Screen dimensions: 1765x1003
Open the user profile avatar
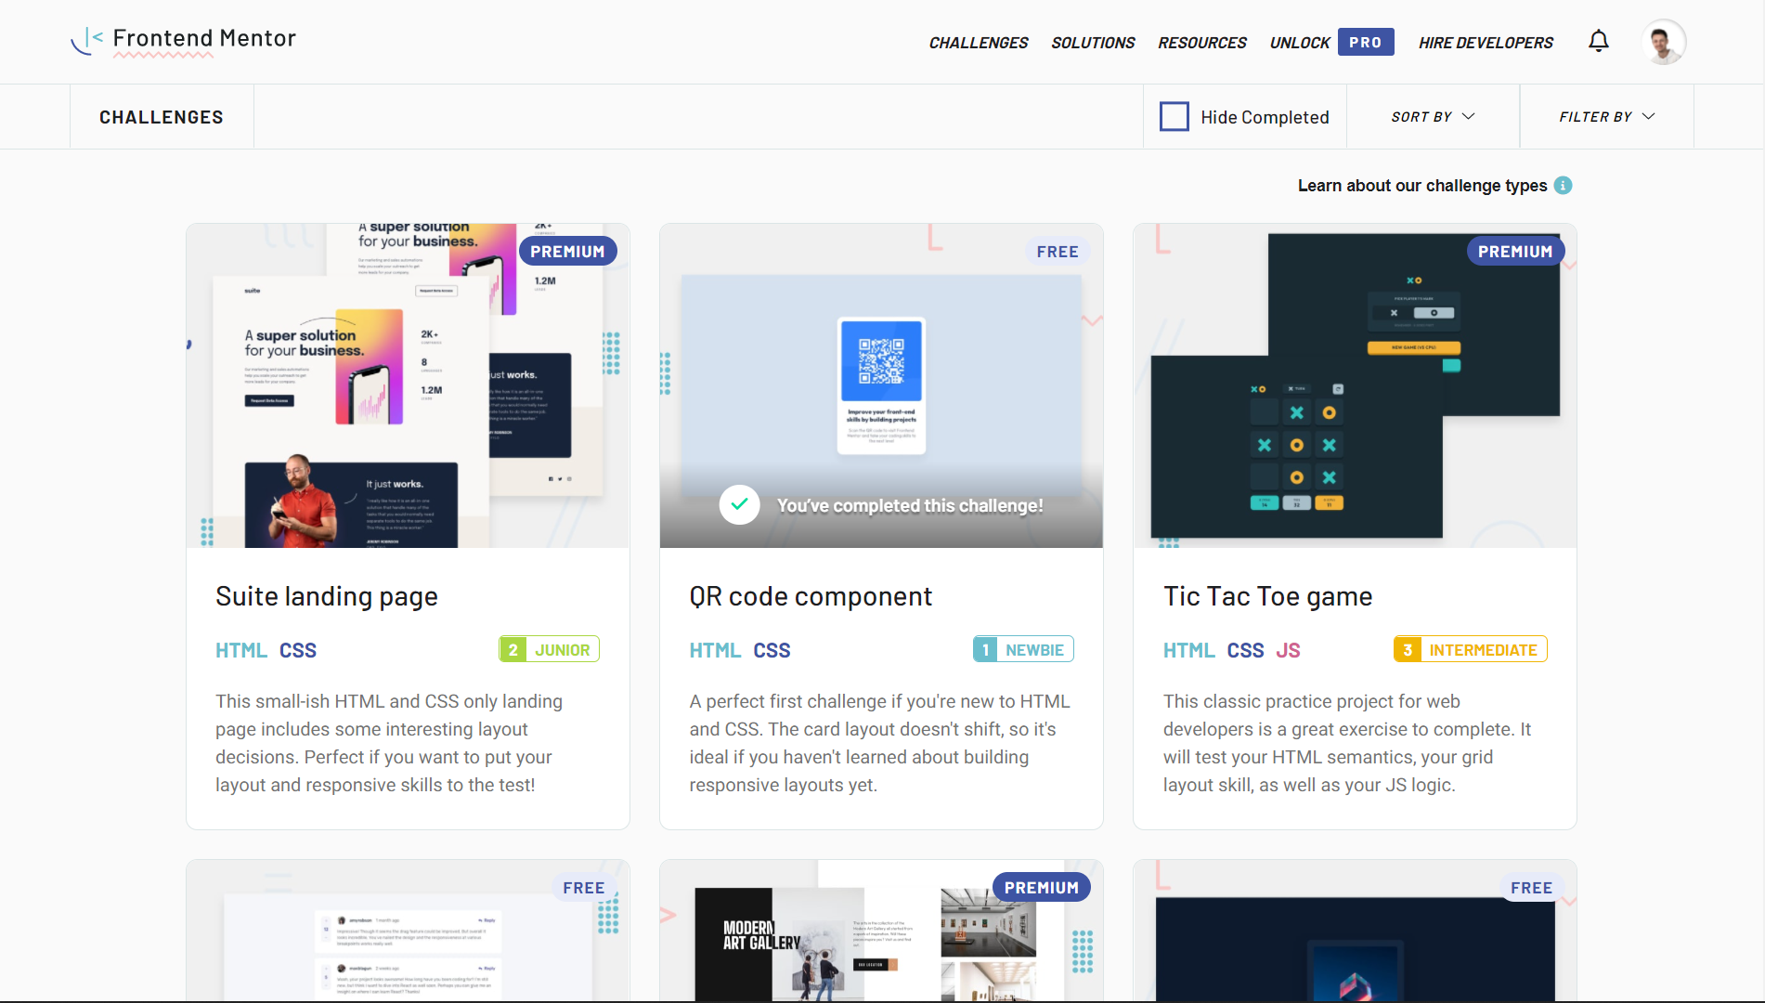pos(1663,42)
